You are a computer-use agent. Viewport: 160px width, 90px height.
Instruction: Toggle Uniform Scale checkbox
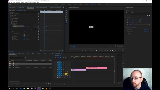(24, 35)
